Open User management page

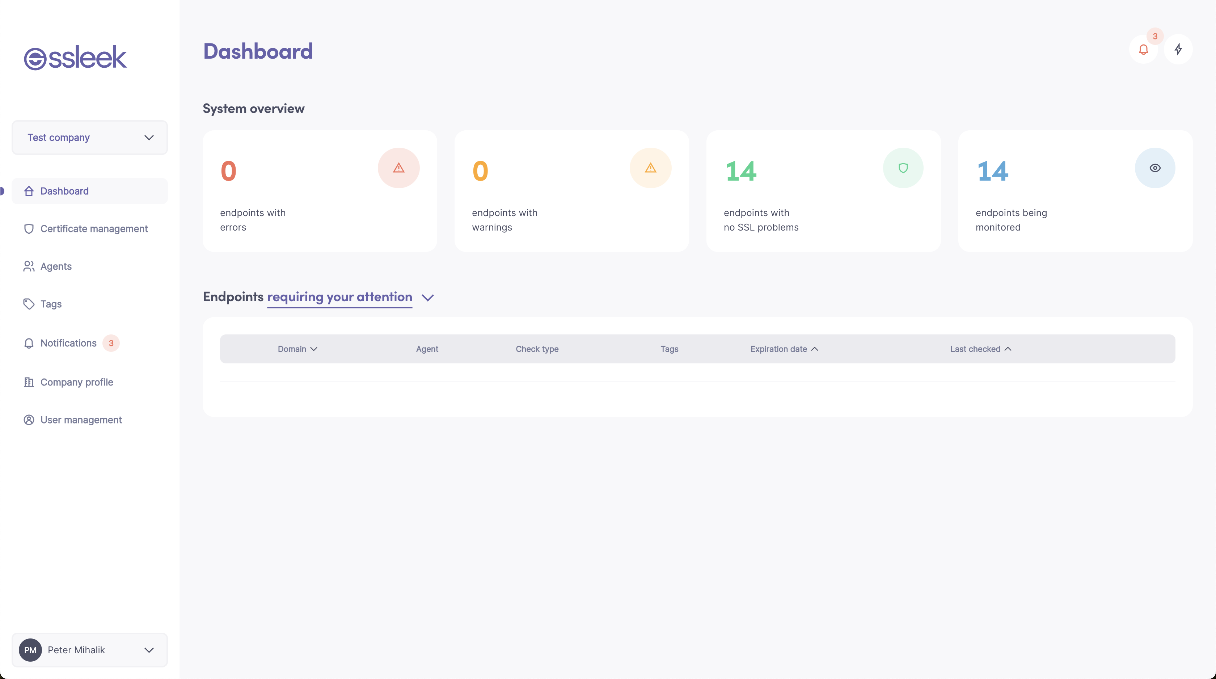click(81, 420)
